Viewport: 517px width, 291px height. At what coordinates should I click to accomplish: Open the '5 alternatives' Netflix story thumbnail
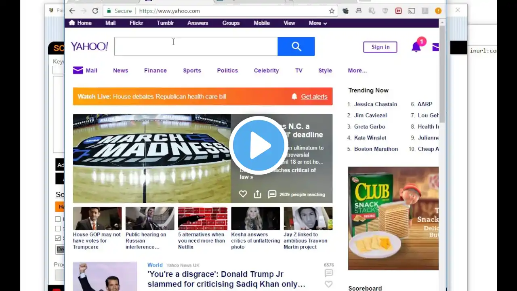203,218
